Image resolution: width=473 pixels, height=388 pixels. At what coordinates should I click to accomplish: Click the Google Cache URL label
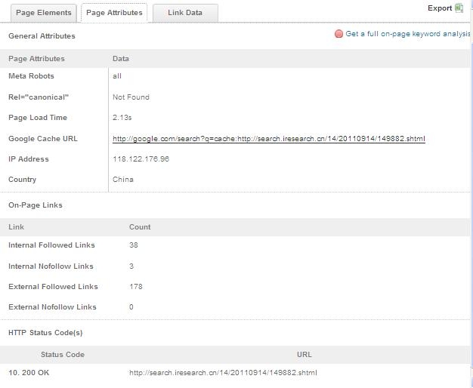pyautogui.click(x=43, y=139)
